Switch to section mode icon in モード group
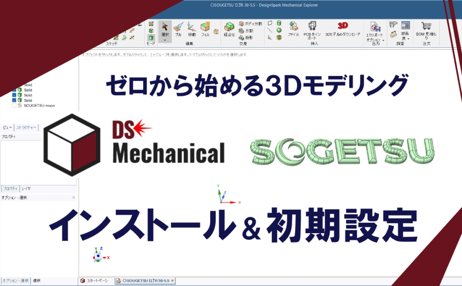This screenshot has height=286, width=462. 151,31
